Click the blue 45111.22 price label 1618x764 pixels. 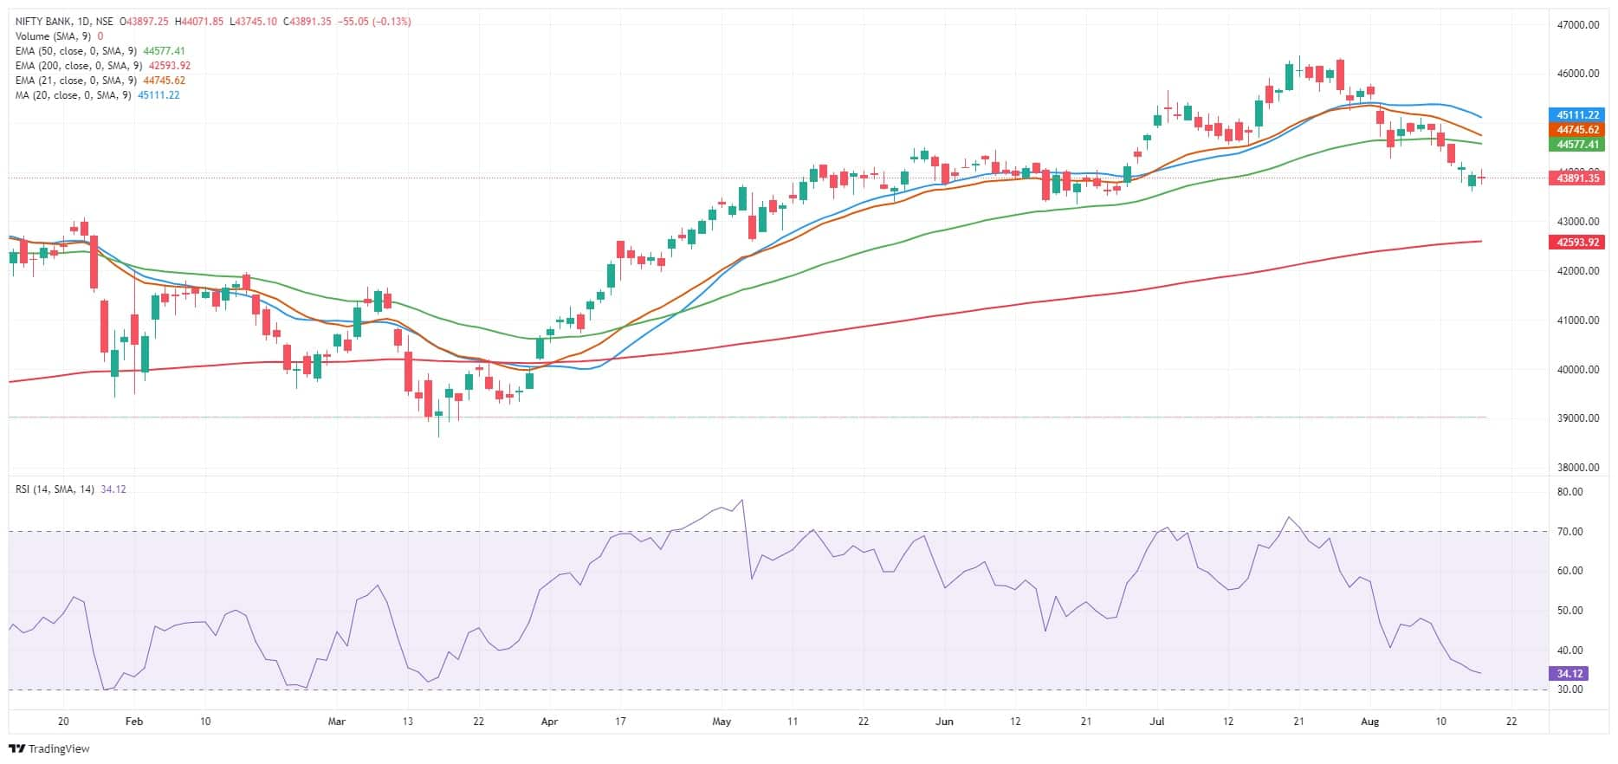coord(1577,114)
